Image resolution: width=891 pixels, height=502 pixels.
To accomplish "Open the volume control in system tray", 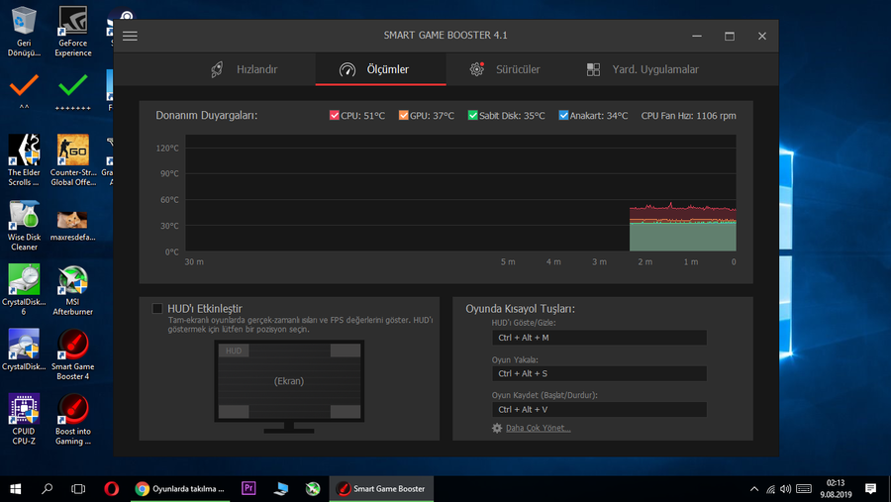I will coord(786,489).
